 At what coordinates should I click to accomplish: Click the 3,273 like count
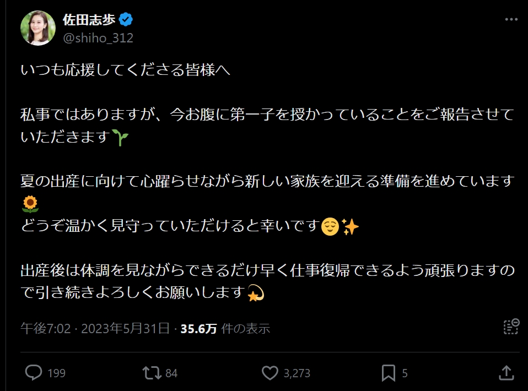(297, 373)
